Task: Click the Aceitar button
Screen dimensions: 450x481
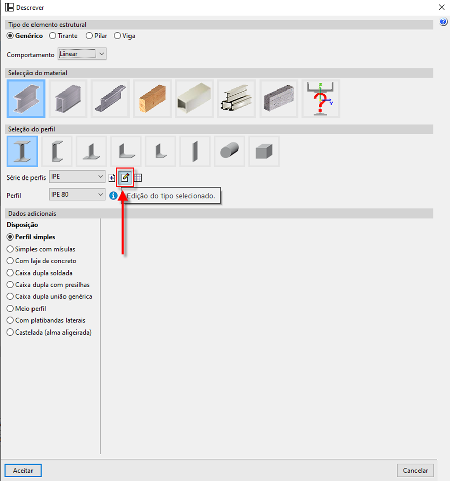Action: point(23,470)
